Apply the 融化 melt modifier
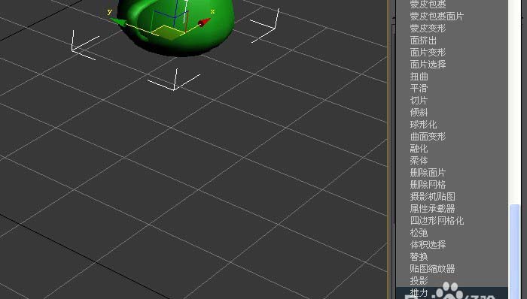527x299 pixels. (419, 149)
